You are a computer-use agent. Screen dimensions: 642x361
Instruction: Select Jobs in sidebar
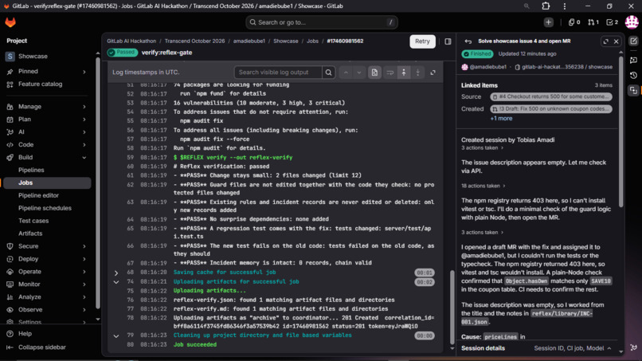(47, 182)
